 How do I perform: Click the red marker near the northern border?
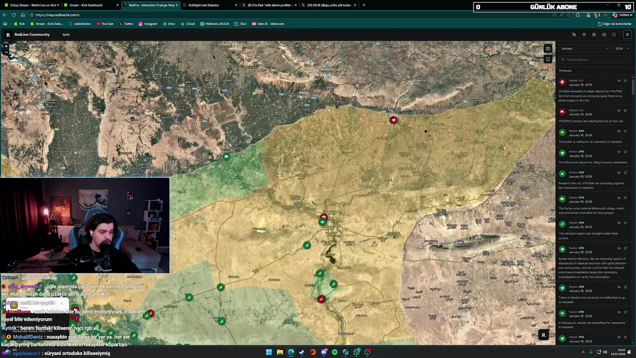click(393, 120)
